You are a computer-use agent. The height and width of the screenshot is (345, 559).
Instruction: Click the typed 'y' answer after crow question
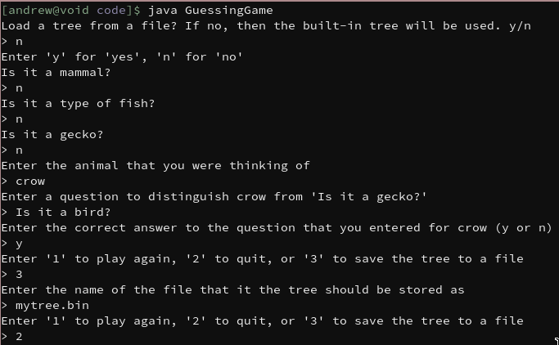19,244
